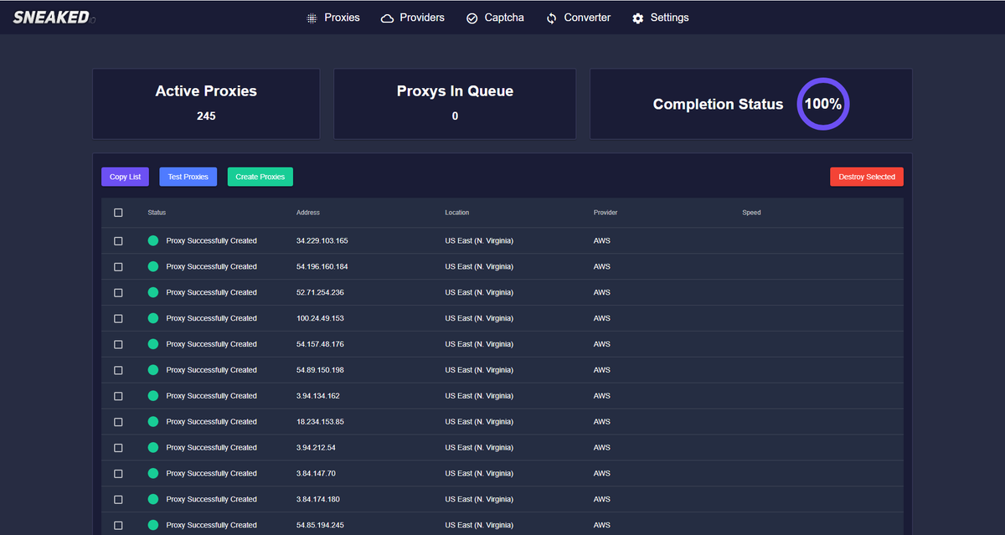Click the Destroy Selected button
The height and width of the screenshot is (535, 1005).
click(x=867, y=177)
